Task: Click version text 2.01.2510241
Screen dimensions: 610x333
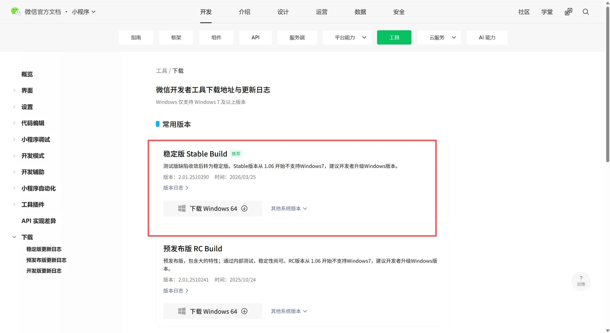Action: (x=193, y=280)
